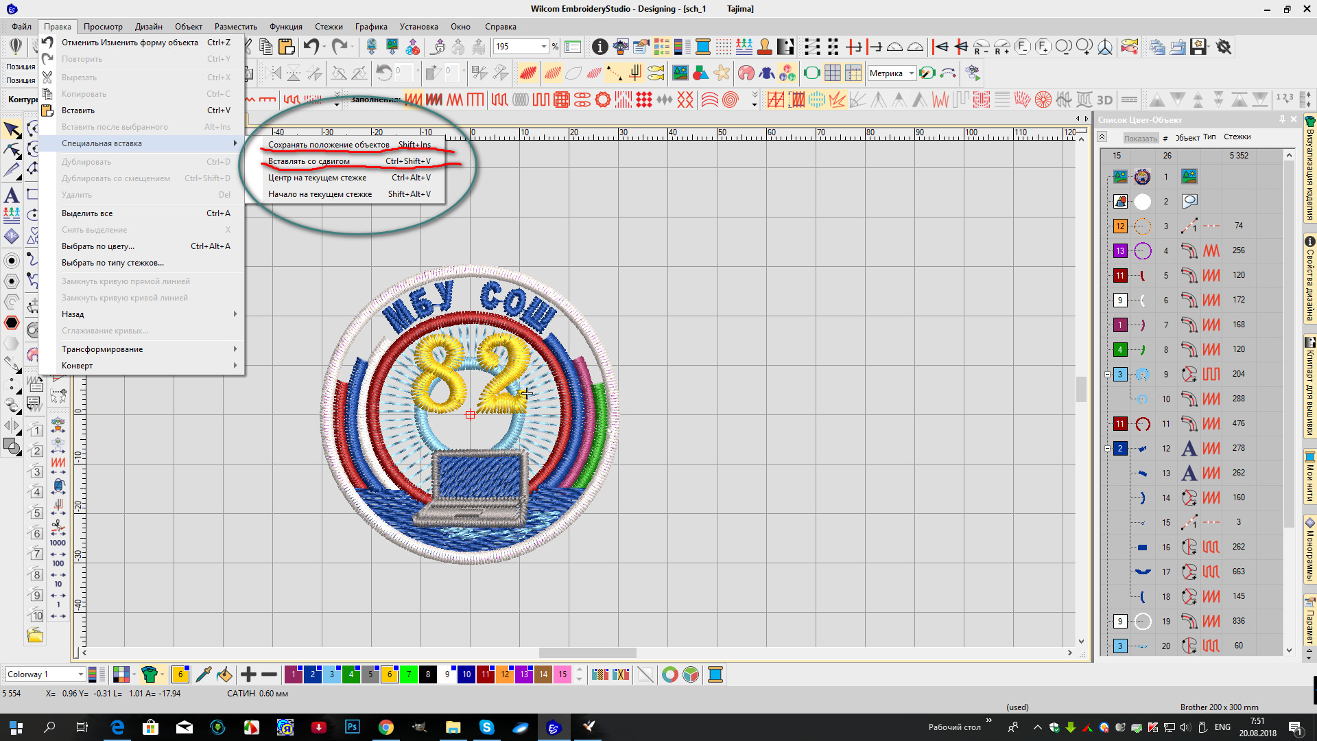
Task: Toggle the yellow folder icon in left toolbar
Action: click(35, 635)
